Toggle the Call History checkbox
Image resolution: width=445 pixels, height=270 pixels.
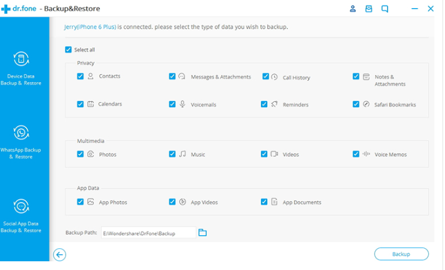pyautogui.click(x=265, y=77)
